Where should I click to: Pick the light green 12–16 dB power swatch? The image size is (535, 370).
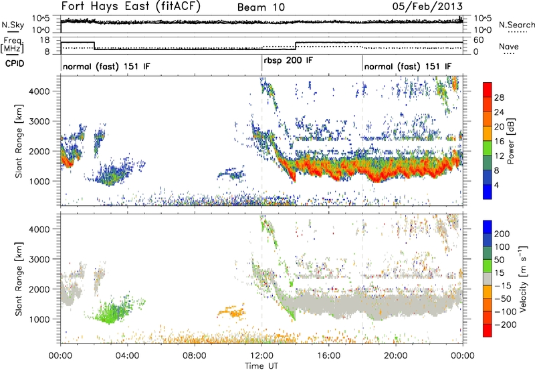pyautogui.click(x=488, y=148)
